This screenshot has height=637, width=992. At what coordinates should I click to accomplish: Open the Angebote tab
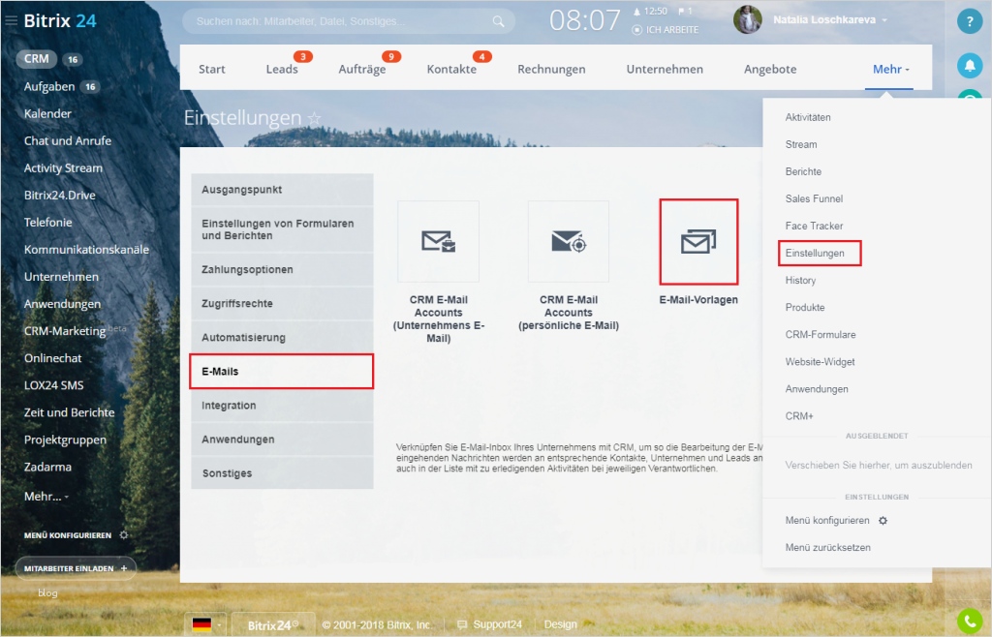pyautogui.click(x=770, y=69)
